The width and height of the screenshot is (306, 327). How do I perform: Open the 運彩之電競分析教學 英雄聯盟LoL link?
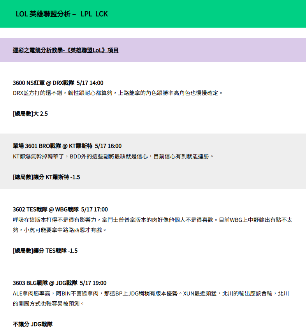(65, 50)
